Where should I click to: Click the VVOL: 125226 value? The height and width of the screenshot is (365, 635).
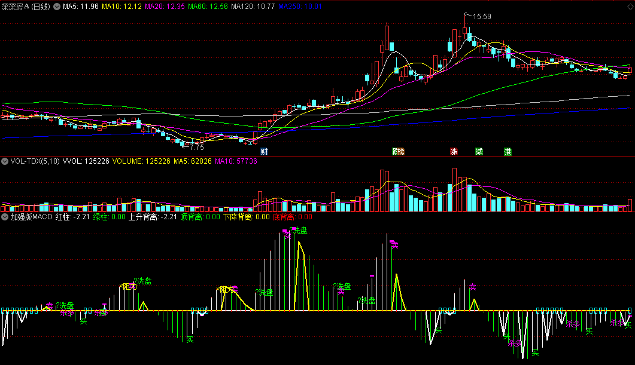[86, 161]
